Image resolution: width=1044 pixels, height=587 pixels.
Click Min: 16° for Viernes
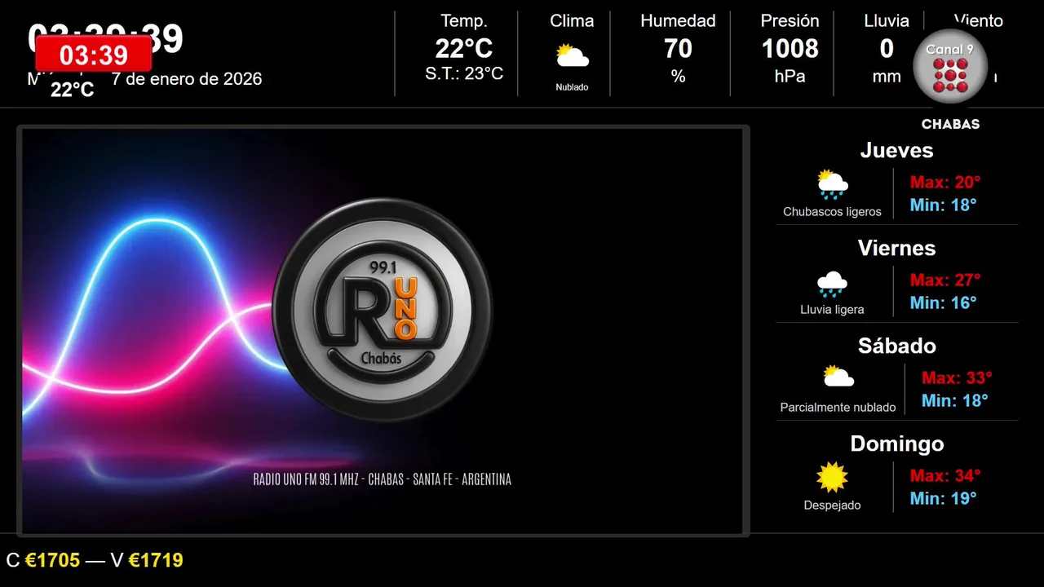pos(943,302)
